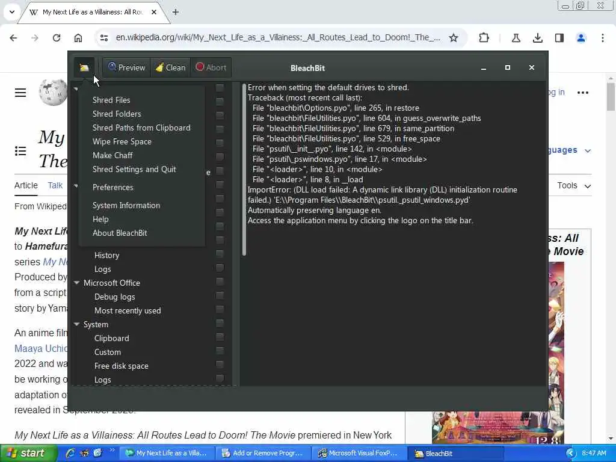Select Clipboard tree item under System

pos(111,338)
